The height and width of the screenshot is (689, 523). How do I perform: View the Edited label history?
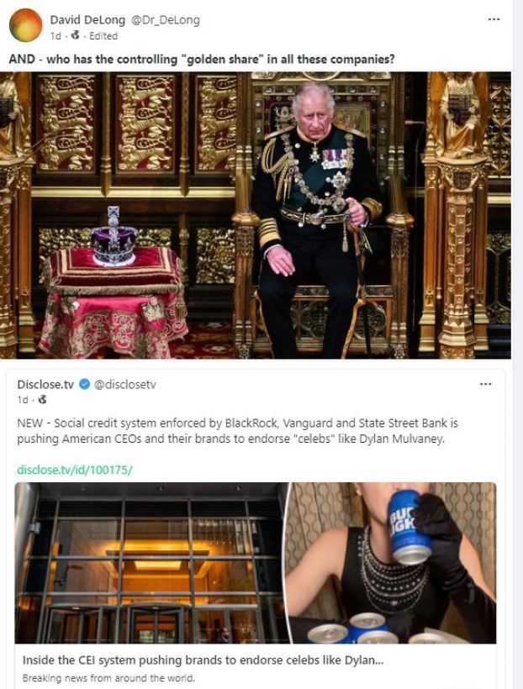coord(103,36)
